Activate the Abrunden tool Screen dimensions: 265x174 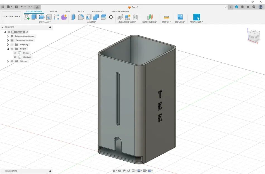(x=81, y=17)
